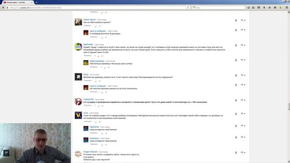Delete the LOMASTER comment
The width and height of the screenshot is (290, 163).
pos(236,100)
